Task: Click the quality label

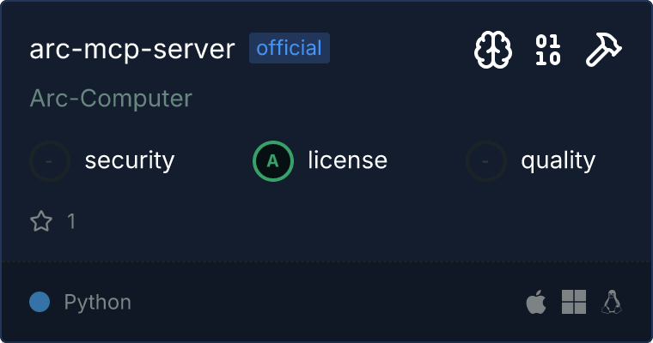Action: 558,161
